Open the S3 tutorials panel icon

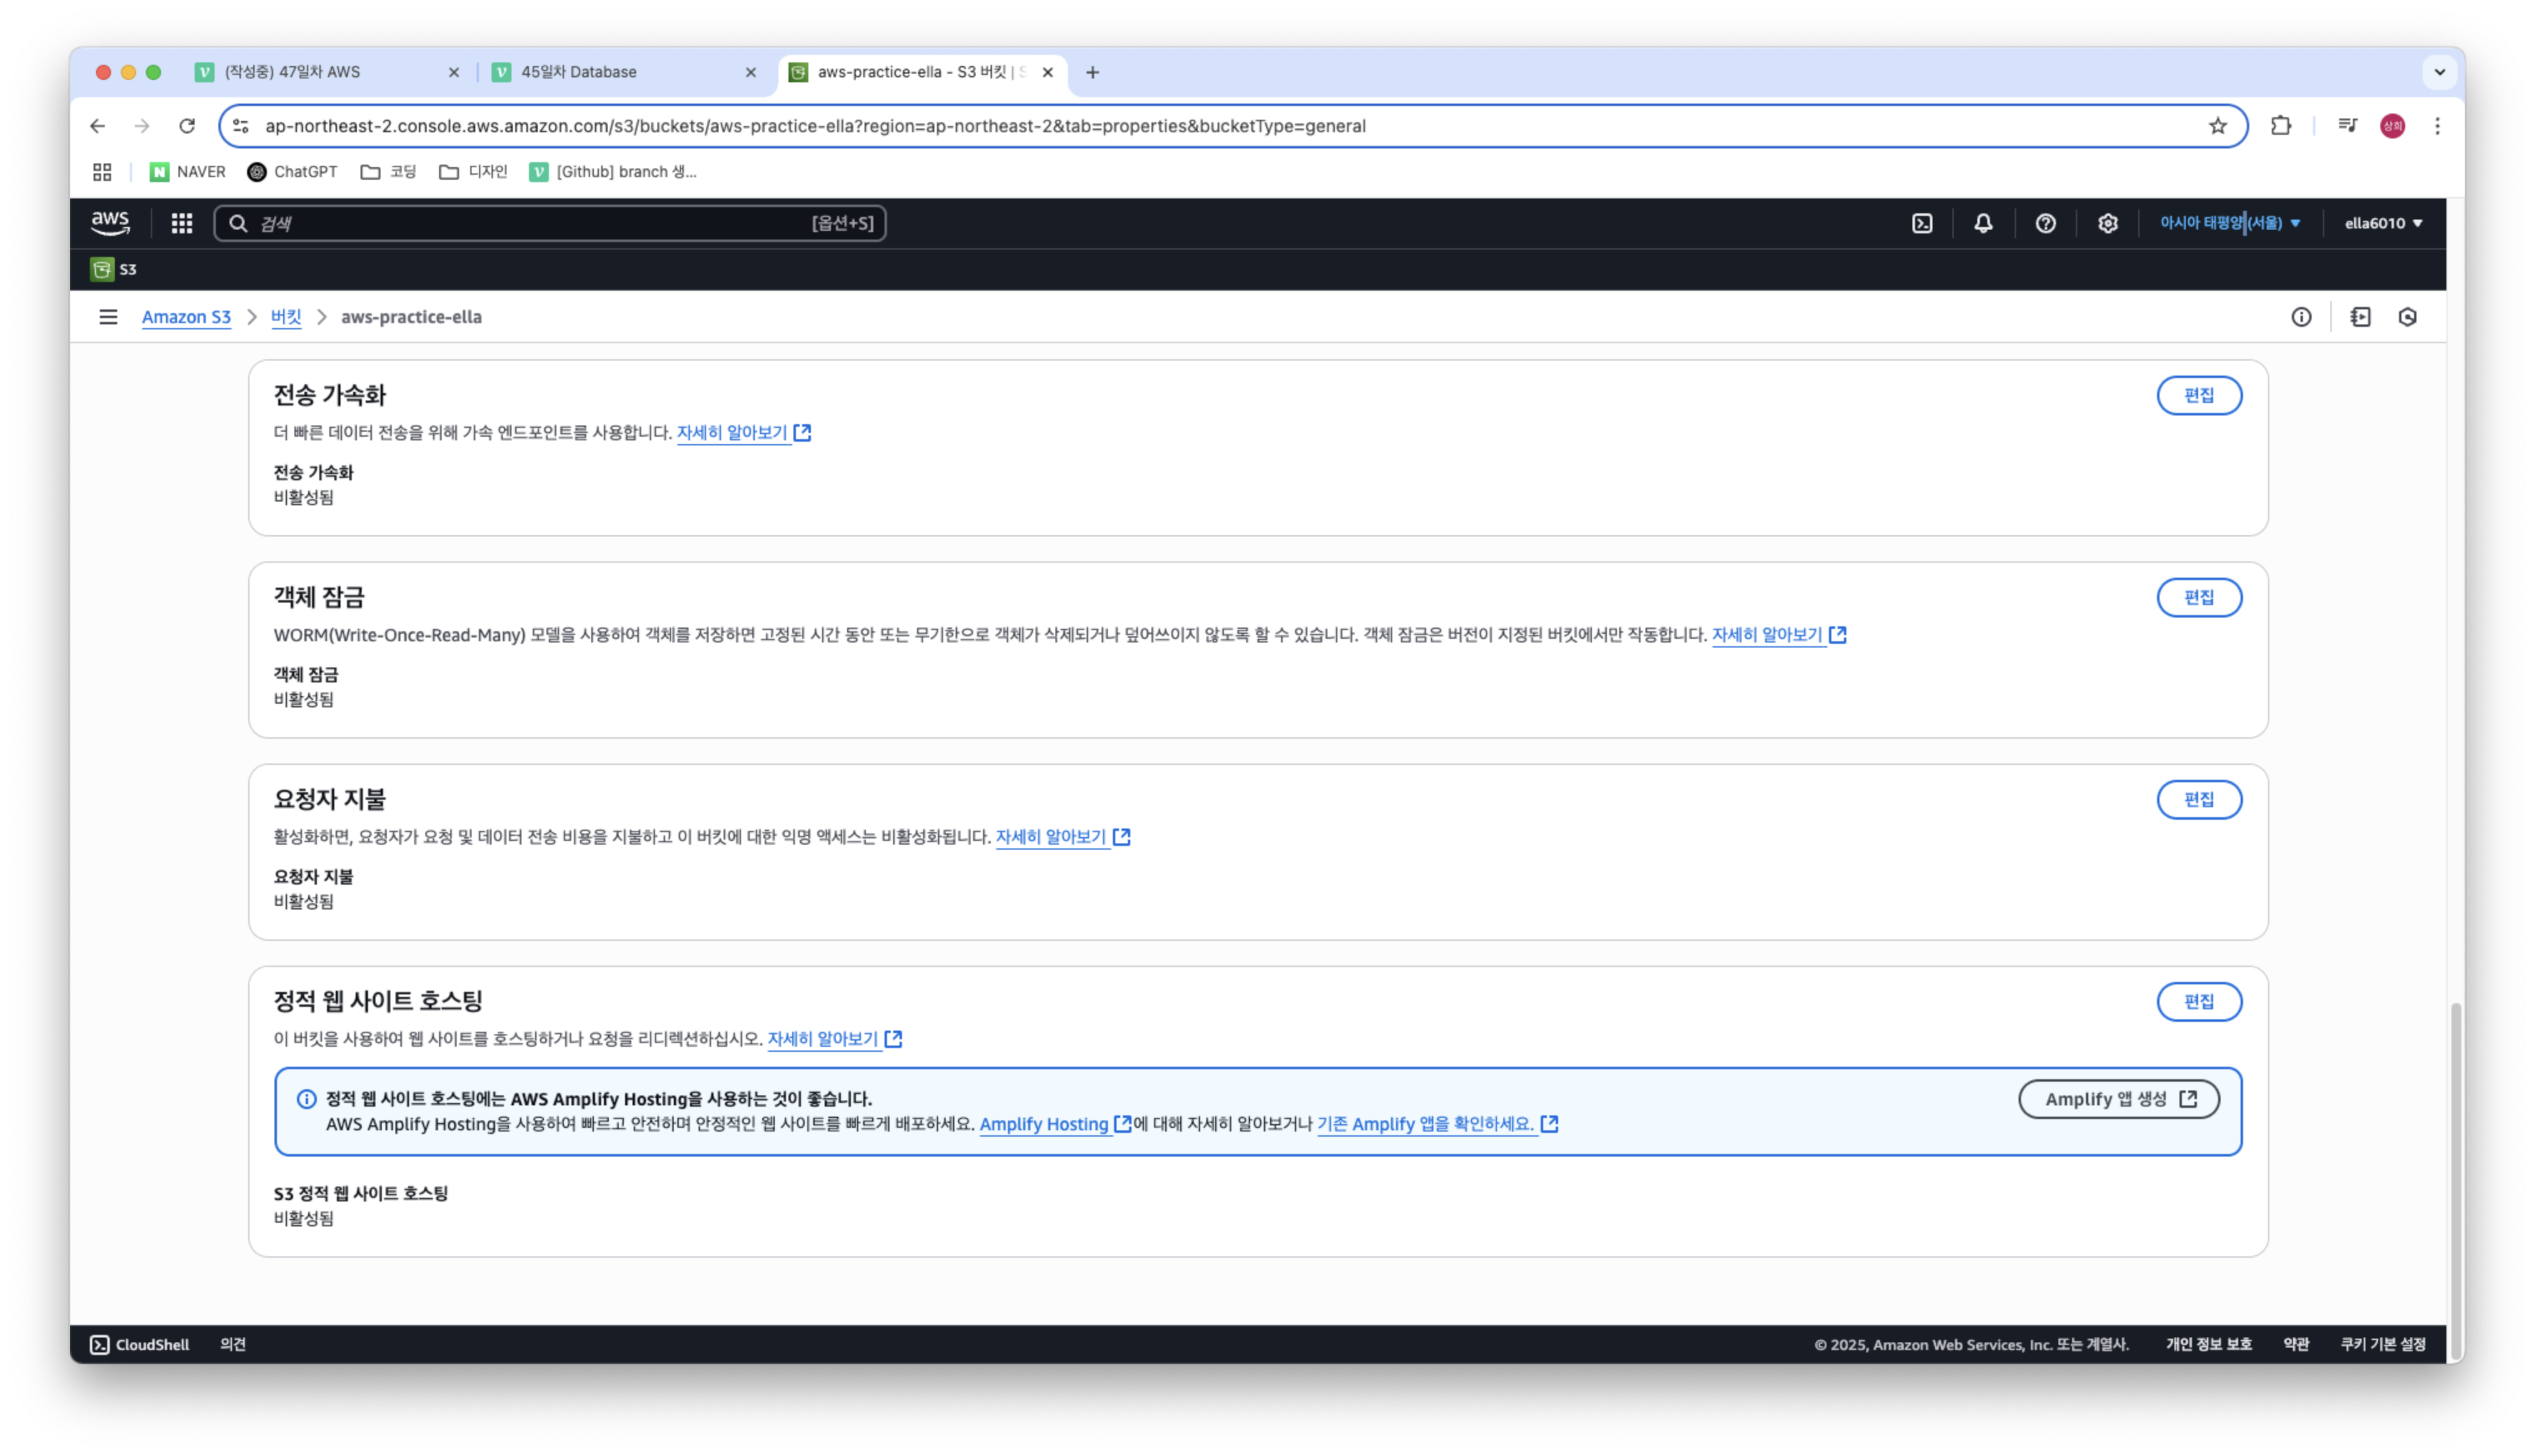[2360, 317]
